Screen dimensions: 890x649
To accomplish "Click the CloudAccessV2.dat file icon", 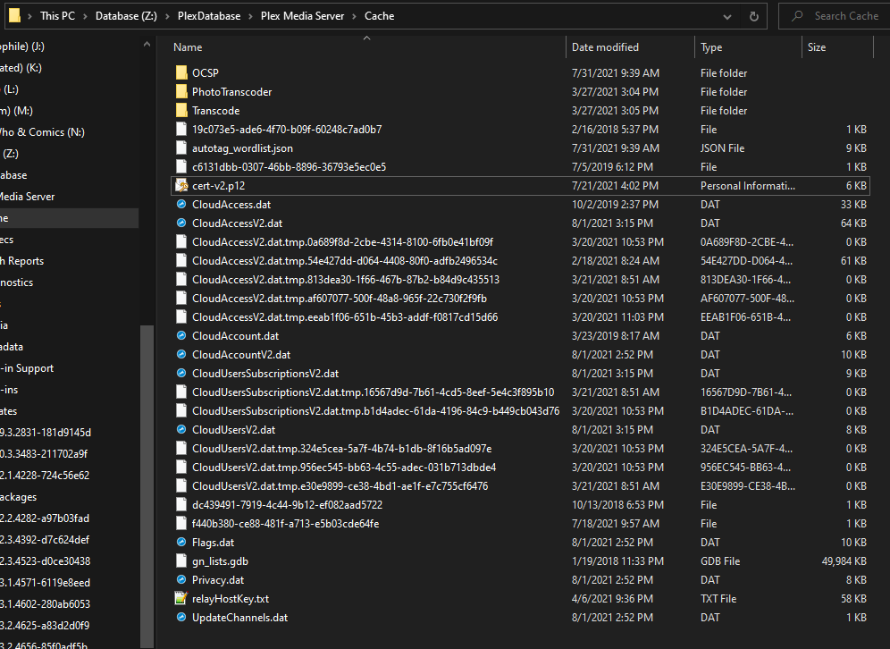I will (181, 223).
